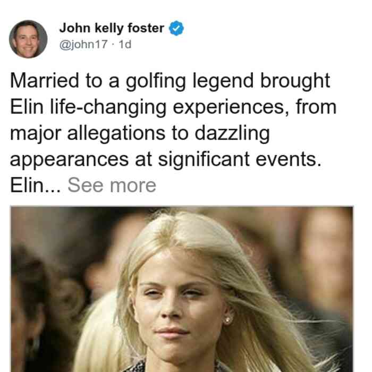Screen dimensions: 372x372
Task: Click the line "appearances at significant events."
Action: (166, 159)
